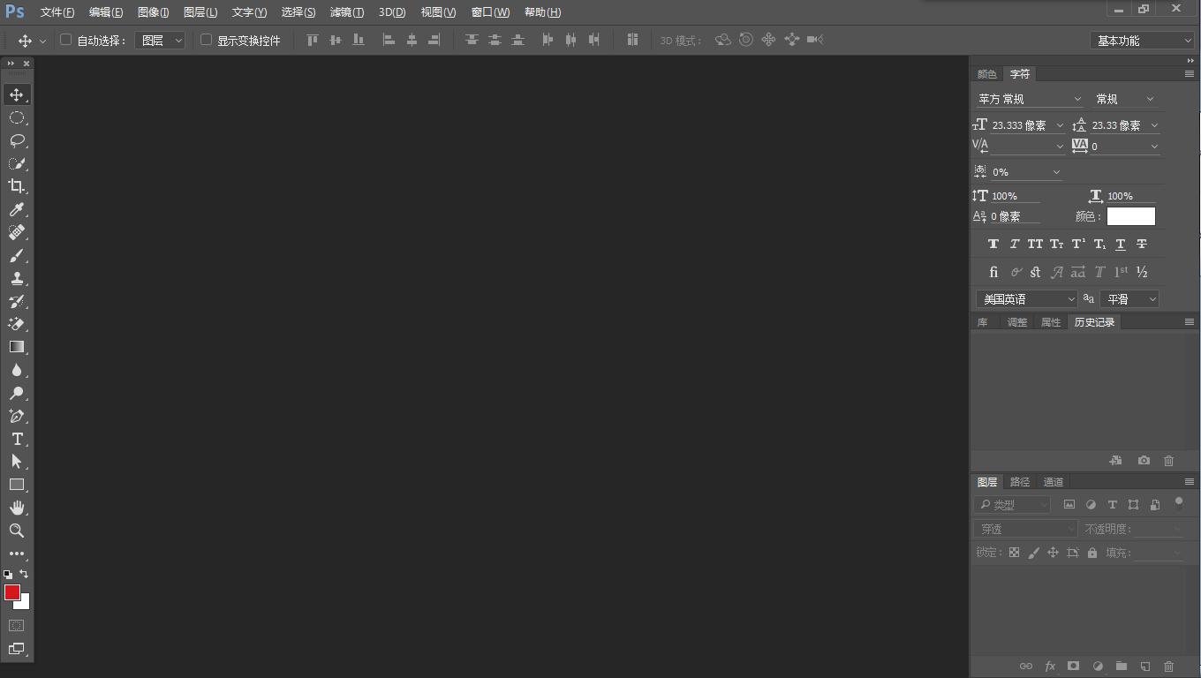Select the History Brush tool
Viewport: 1201px width, 678px height.
pos(17,301)
